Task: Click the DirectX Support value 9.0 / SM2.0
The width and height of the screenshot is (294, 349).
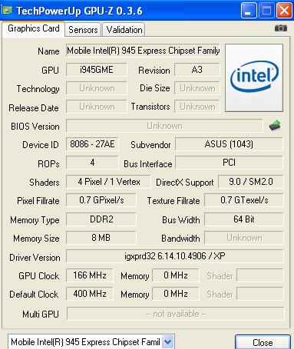Action: pyautogui.click(x=251, y=182)
